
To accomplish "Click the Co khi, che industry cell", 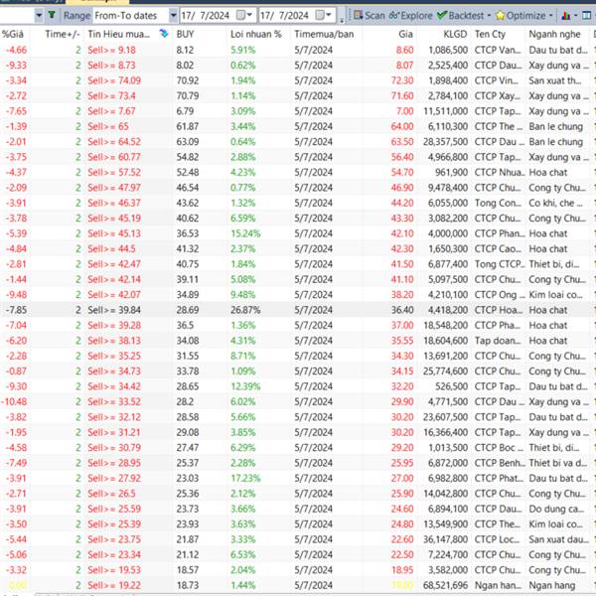I will (555, 203).
